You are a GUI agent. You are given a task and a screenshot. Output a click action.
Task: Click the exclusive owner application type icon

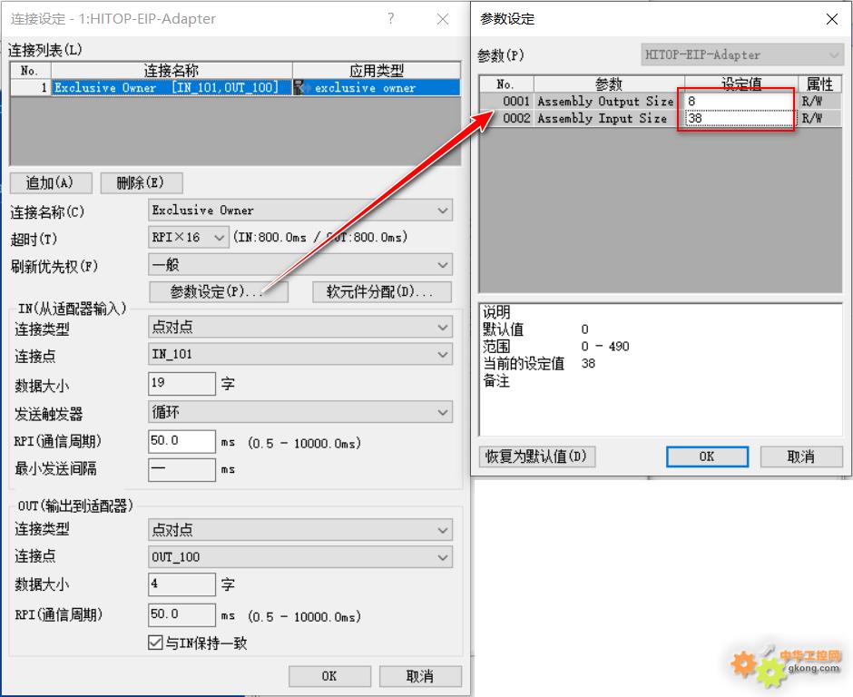(x=301, y=88)
